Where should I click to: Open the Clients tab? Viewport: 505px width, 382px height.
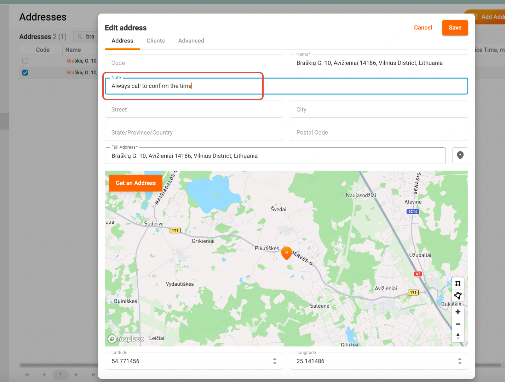coord(156,41)
